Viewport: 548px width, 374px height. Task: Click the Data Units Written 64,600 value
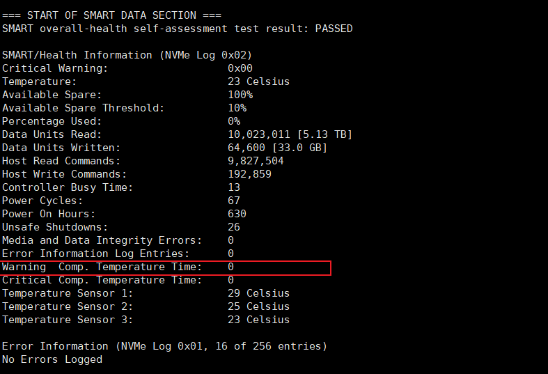coord(249,148)
